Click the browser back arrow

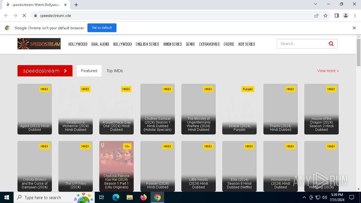tap(6, 16)
